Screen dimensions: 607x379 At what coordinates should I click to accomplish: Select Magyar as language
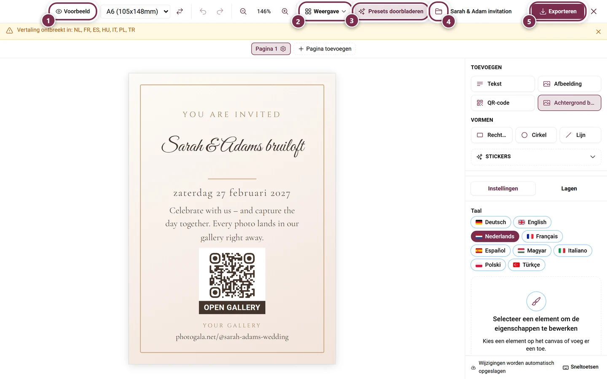[532, 251]
